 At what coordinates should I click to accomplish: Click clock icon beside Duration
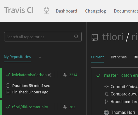coord(8,86)
